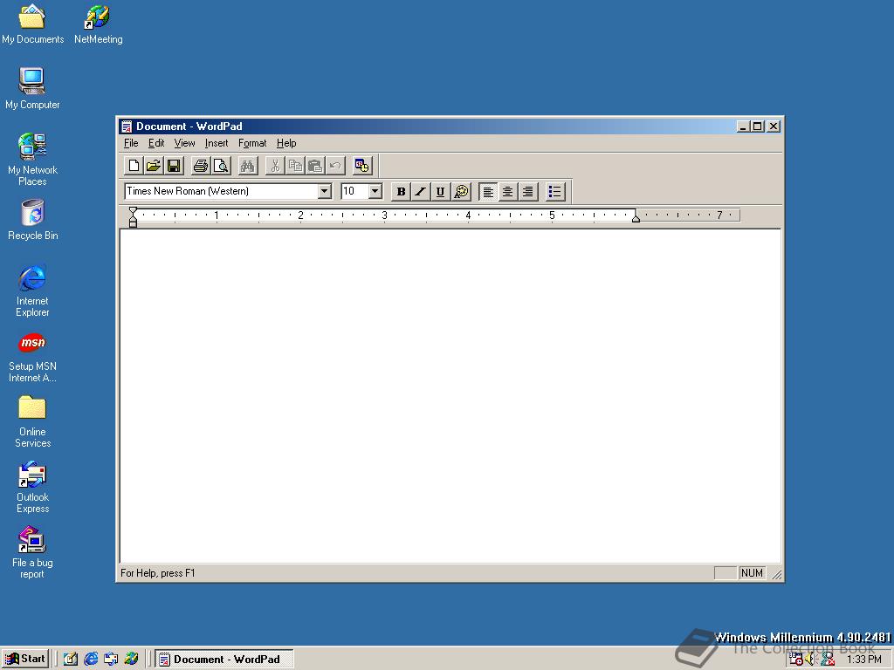The image size is (894, 670).
Task: Click Document - WordPad taskbar button
Action: tap(224, 660)
